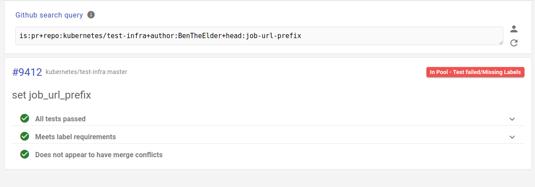Expand the Meets label requirements chevron
Image resolution: width=535 pixels, height=187 pixels.
512,137
